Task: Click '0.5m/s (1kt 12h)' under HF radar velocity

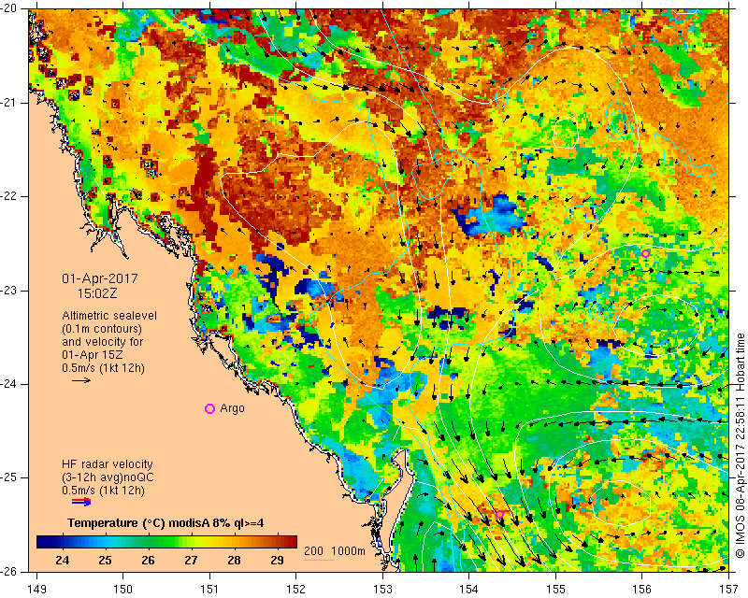Action: (103, 491)
